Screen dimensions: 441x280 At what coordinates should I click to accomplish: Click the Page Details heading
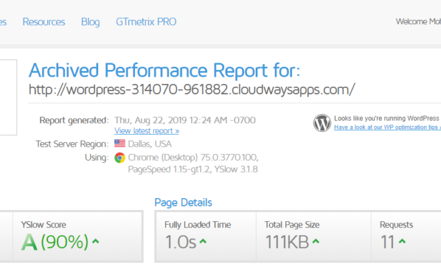[x=183, y=203]
